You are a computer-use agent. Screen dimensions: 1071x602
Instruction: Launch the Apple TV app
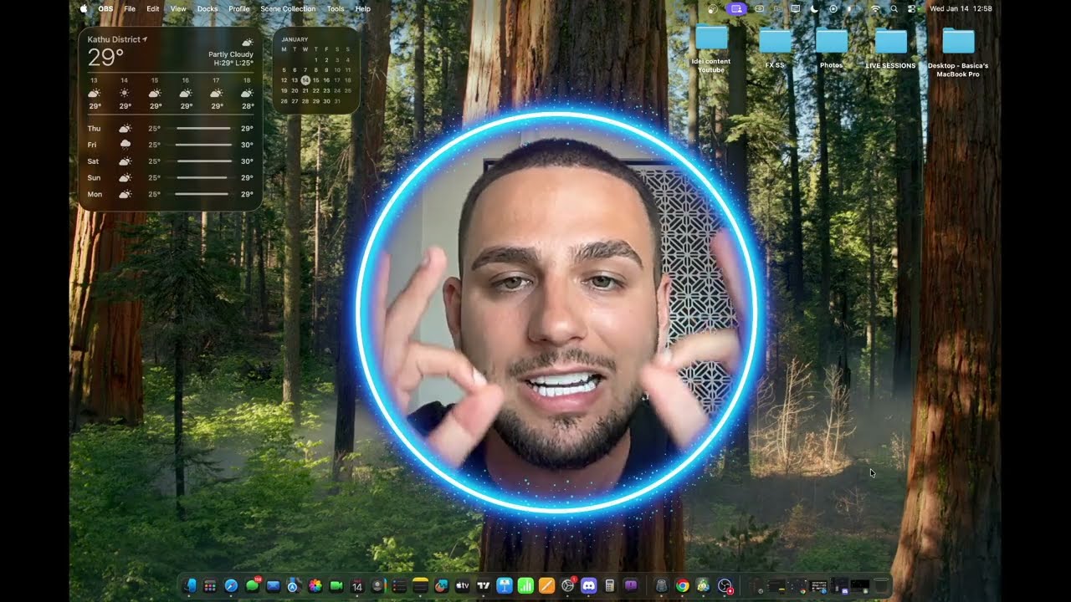tap(463, 586)
